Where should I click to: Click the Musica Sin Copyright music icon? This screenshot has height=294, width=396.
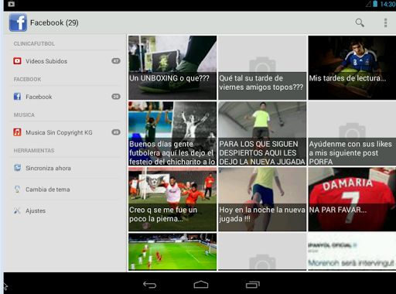tap(17, 132)
